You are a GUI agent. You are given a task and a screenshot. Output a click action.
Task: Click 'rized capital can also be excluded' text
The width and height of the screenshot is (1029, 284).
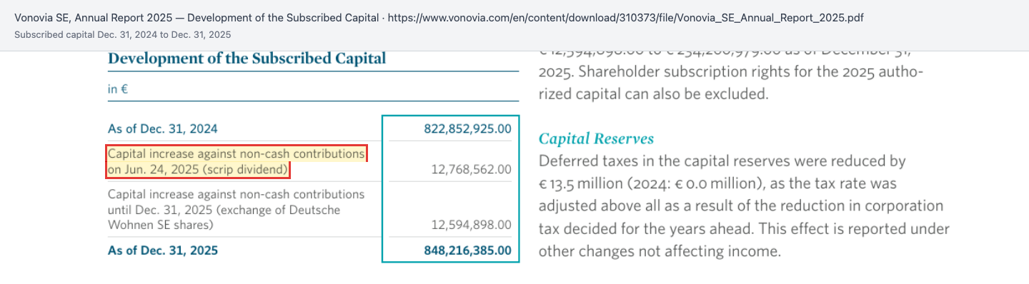point(653,94)
